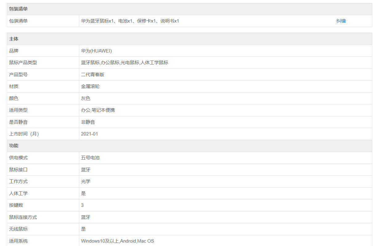
Task: Click the 主体 section header
Action: click(14, 39)
